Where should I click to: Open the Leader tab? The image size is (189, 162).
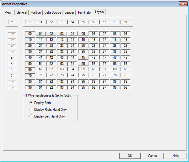tap(70, 12)
